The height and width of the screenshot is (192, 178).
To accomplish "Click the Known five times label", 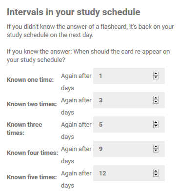I will click(x=32, y=177).
